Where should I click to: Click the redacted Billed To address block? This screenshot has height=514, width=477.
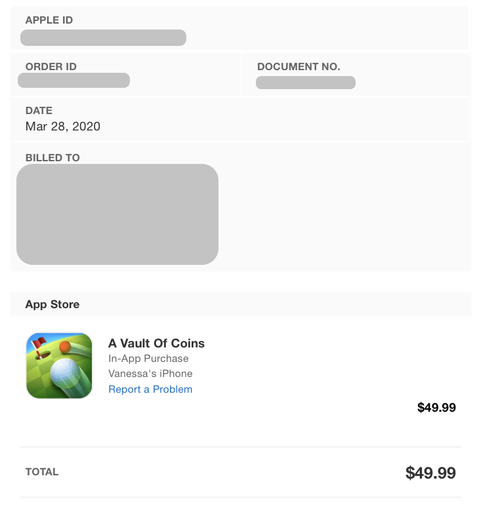[117, 214]
